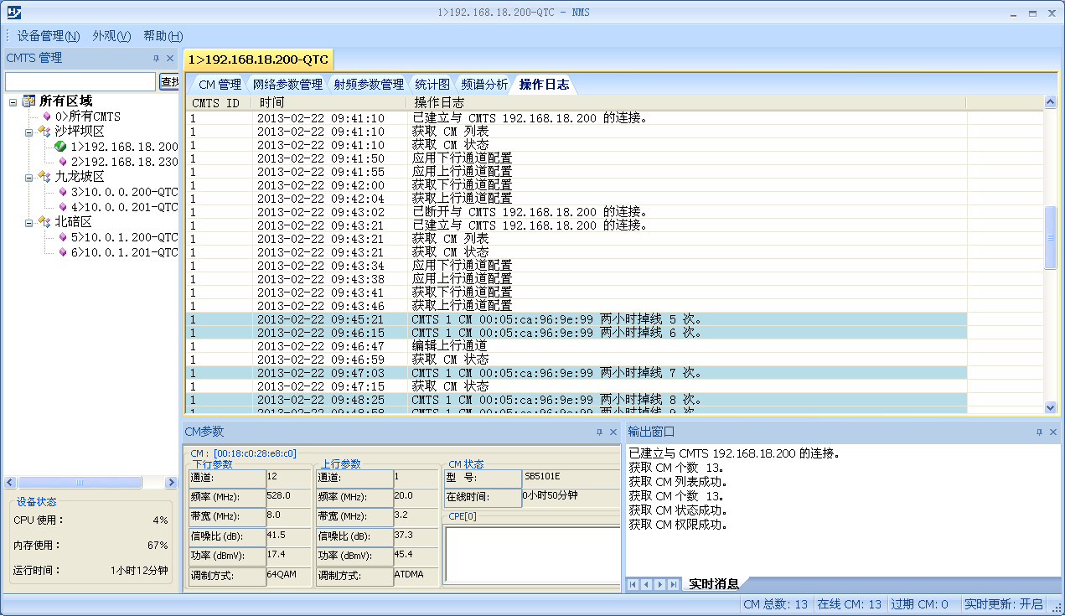Click the 在线 CM: 13 status entry

click(850, 604)
